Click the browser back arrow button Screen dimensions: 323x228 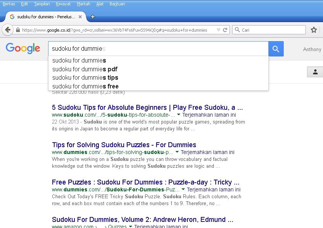coord(8,30)
